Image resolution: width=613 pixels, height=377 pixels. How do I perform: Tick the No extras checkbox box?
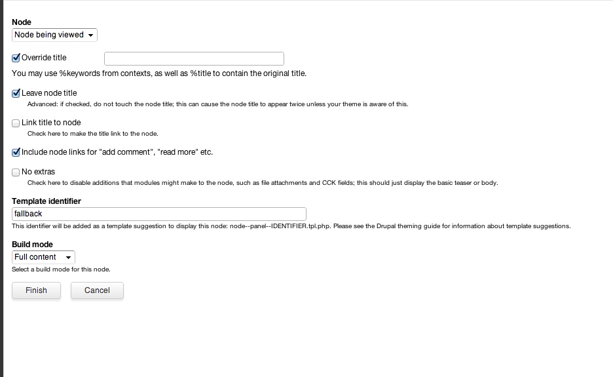click(x=16, y=172)
